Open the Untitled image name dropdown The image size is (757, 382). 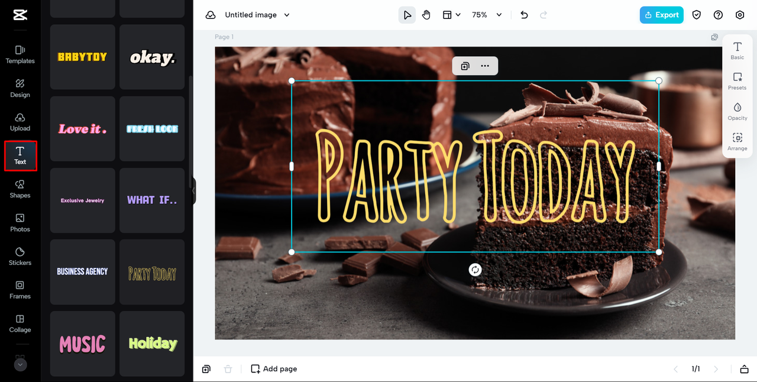click(x=257, y=15)
